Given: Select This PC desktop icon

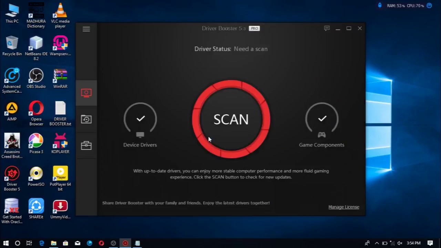Looking at the screenshot, I should tap(12, 14).
